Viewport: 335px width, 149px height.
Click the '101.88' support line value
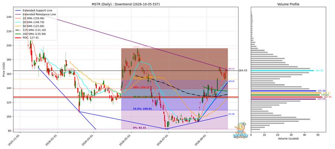pos(232,114)
